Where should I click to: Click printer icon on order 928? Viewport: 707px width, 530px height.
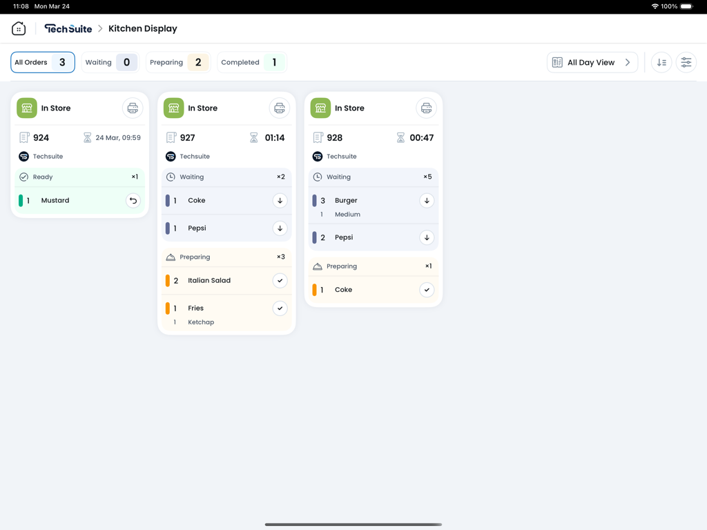[x=426, y=108]
